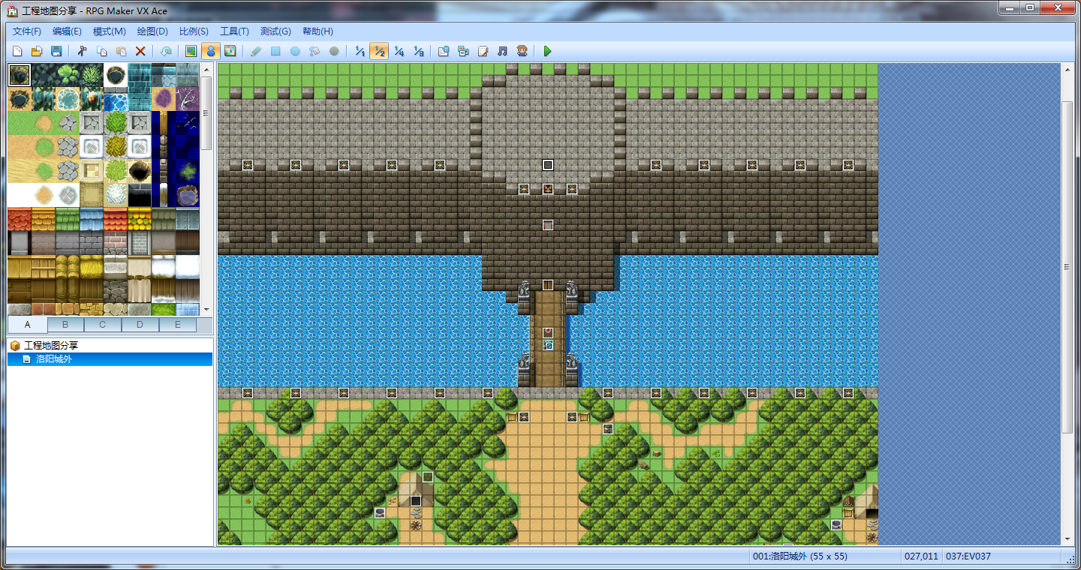Click the tileset palette down scroll arrow
Viewport: 1081px width, 570px height.
tap(206, 308)
